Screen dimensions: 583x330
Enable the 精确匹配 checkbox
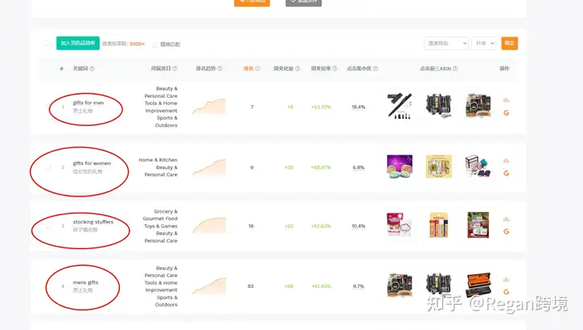(155, 44)
